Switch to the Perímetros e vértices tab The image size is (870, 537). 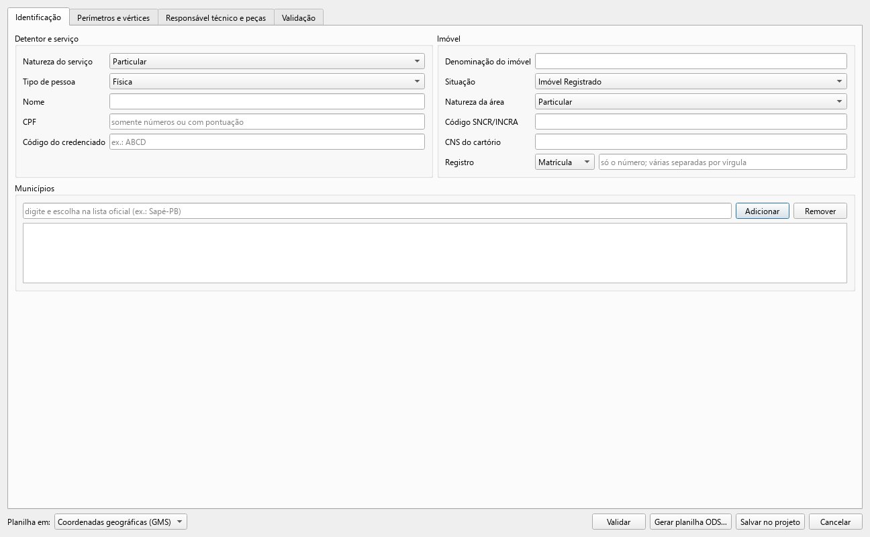[113, 17]
